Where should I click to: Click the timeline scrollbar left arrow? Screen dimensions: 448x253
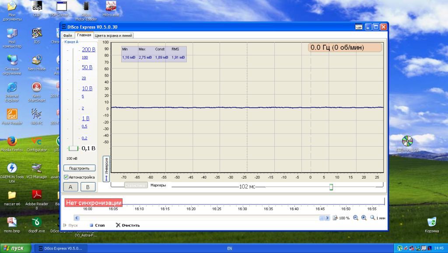pyautogui.click(x=77, y=218)
